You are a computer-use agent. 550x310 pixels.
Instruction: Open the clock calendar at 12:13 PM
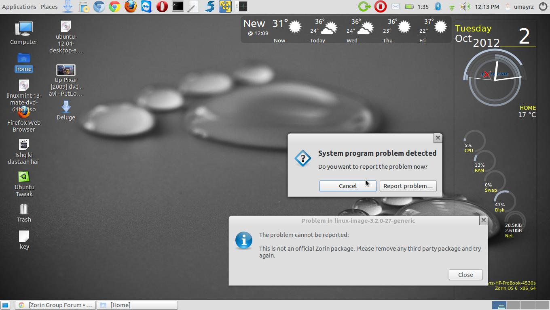(487, 6)
